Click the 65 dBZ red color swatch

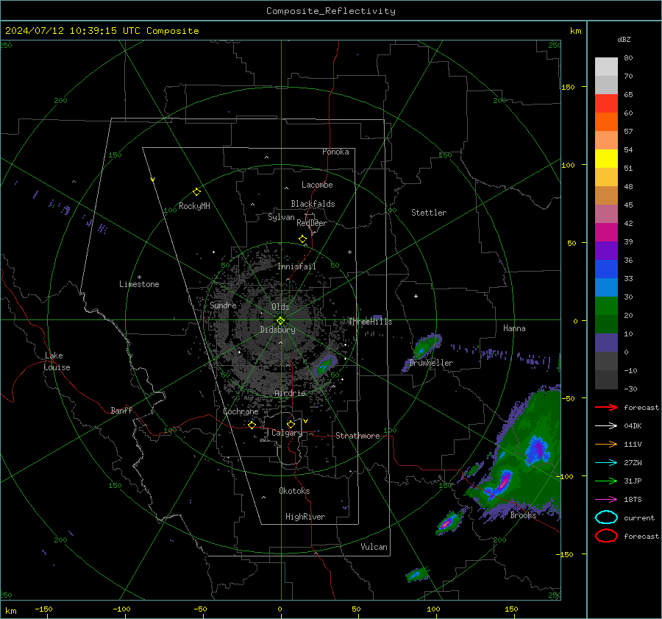[606, 103]
